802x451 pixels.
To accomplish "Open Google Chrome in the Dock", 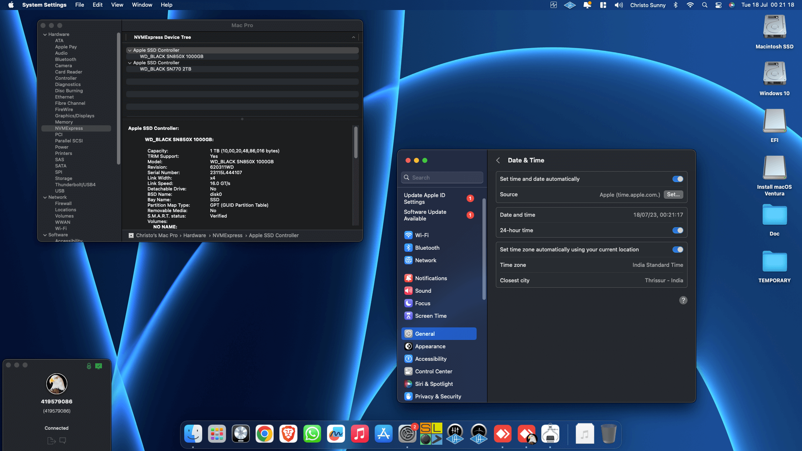I will click(x=264, y=434).
